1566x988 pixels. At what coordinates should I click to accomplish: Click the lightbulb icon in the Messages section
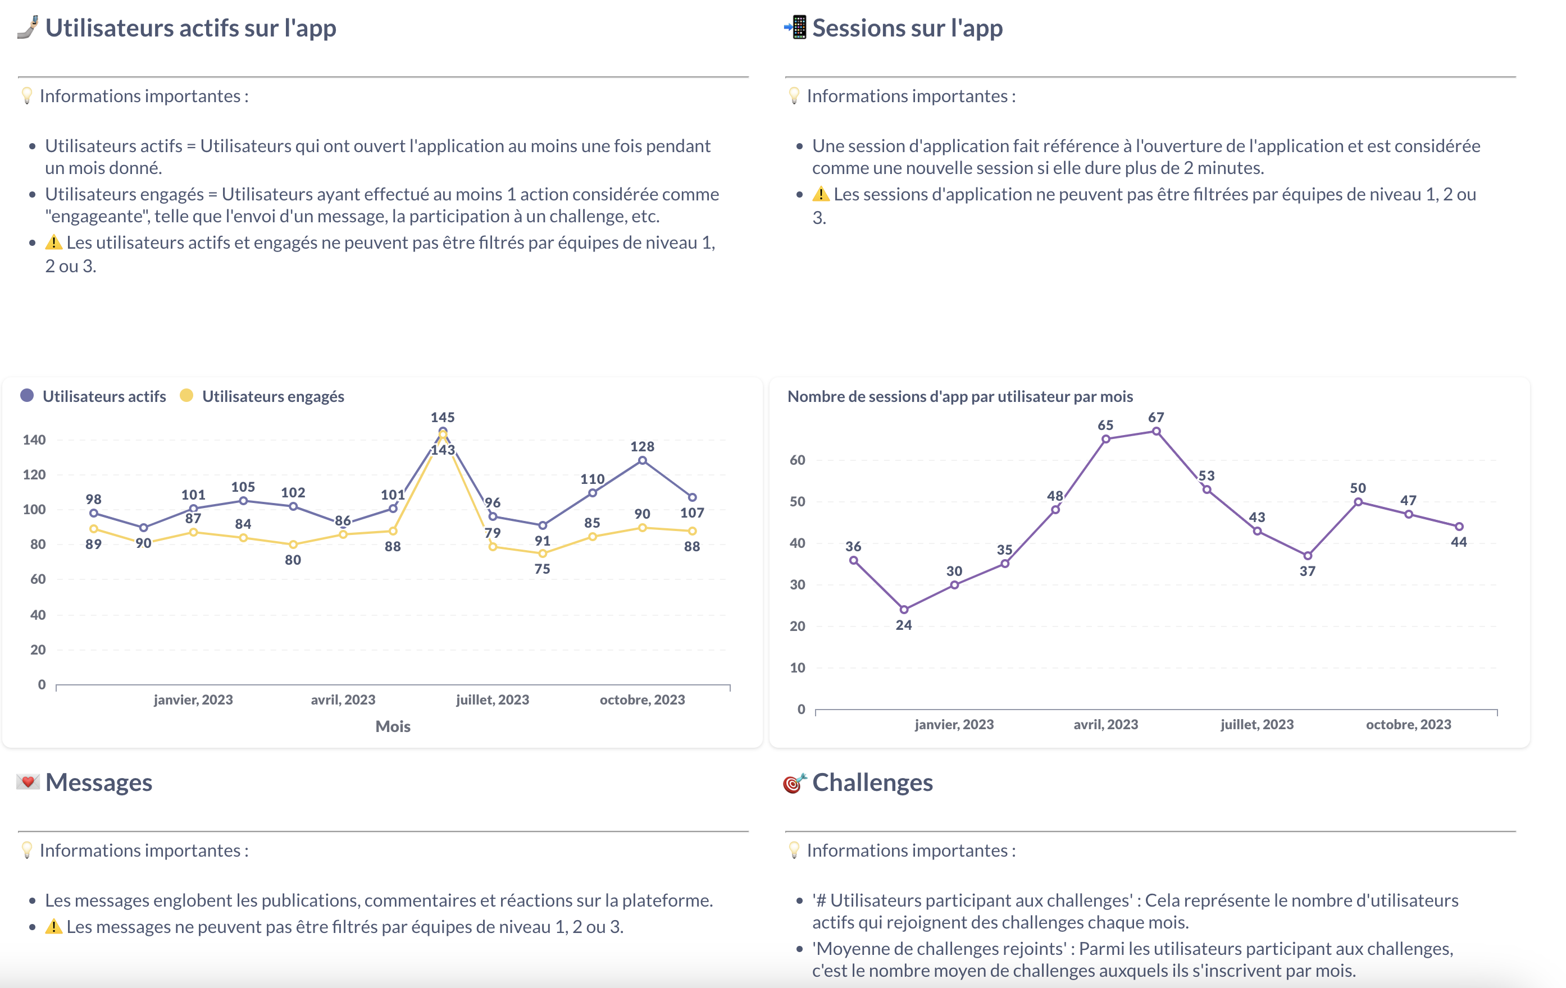26,850
